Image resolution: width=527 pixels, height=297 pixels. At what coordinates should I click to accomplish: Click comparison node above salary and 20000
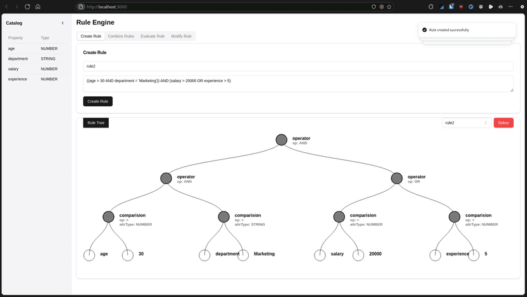pyautogui.click(x=339, y=217)
